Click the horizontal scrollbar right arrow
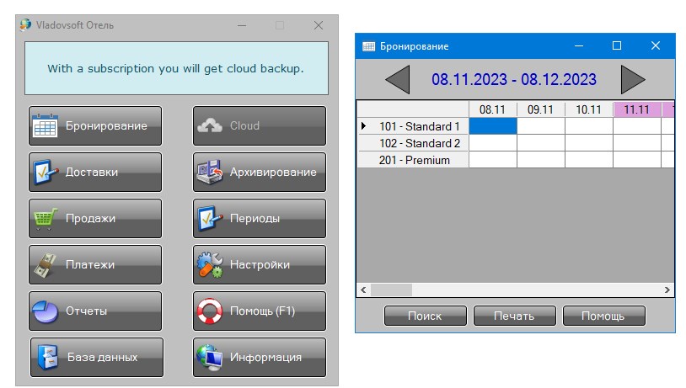This screenshot has width=686, height=388. click(667, 290)
